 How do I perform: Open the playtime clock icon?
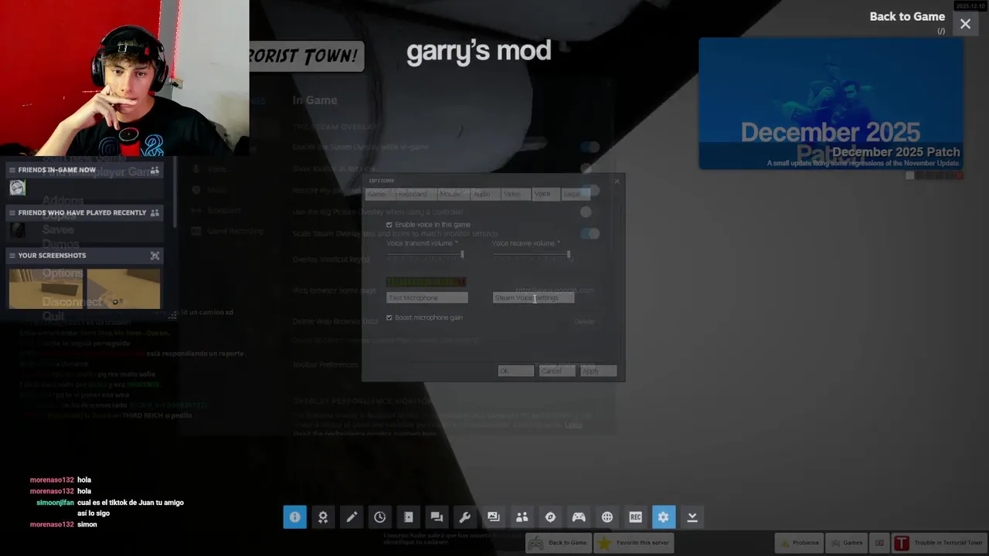click(x=380, y=517)
